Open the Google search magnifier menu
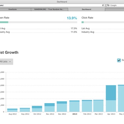124x124 pixels. pyautogui.click(x=108, y=5)
